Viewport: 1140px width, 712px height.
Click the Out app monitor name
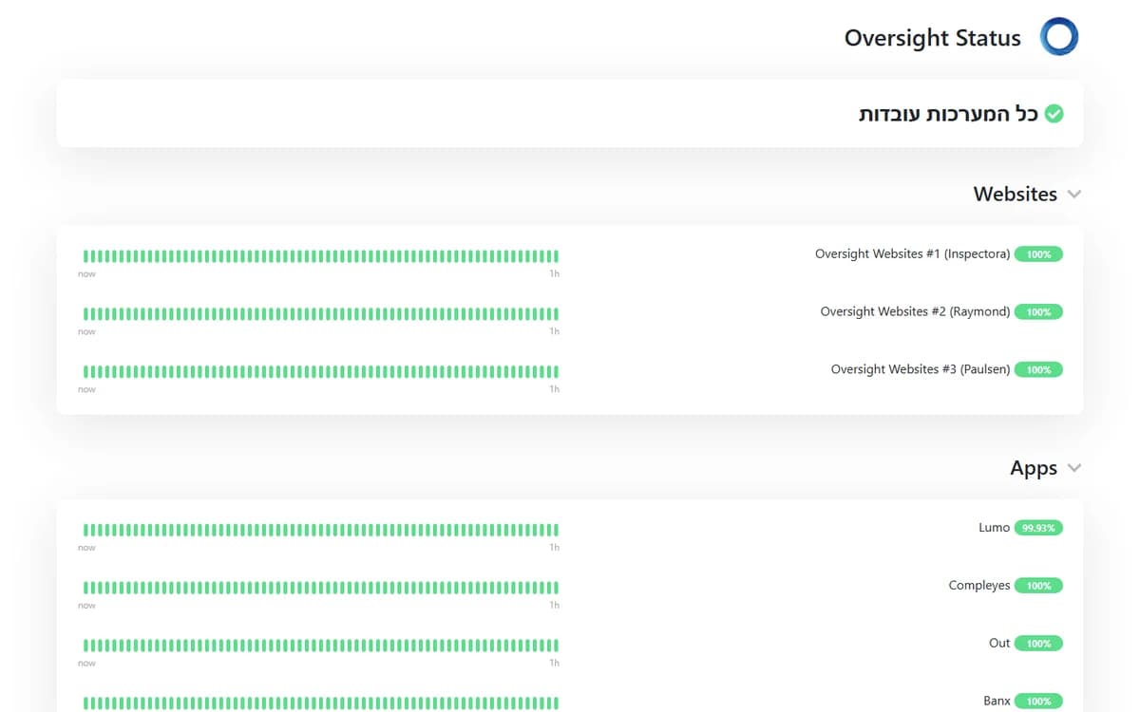pyautogui.click(x=999, y=643)
